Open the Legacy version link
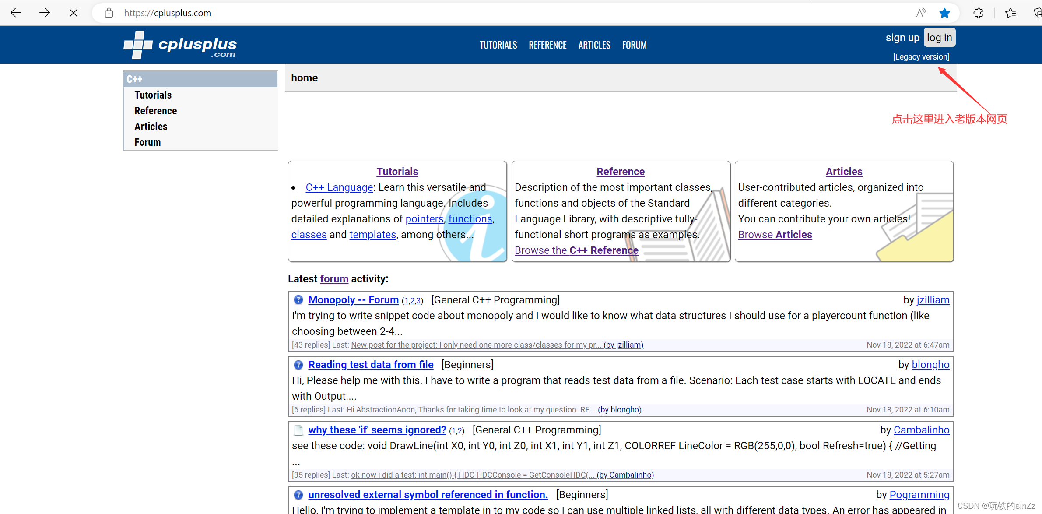The width and height of the screenshot is (1042, 514). 921,57
